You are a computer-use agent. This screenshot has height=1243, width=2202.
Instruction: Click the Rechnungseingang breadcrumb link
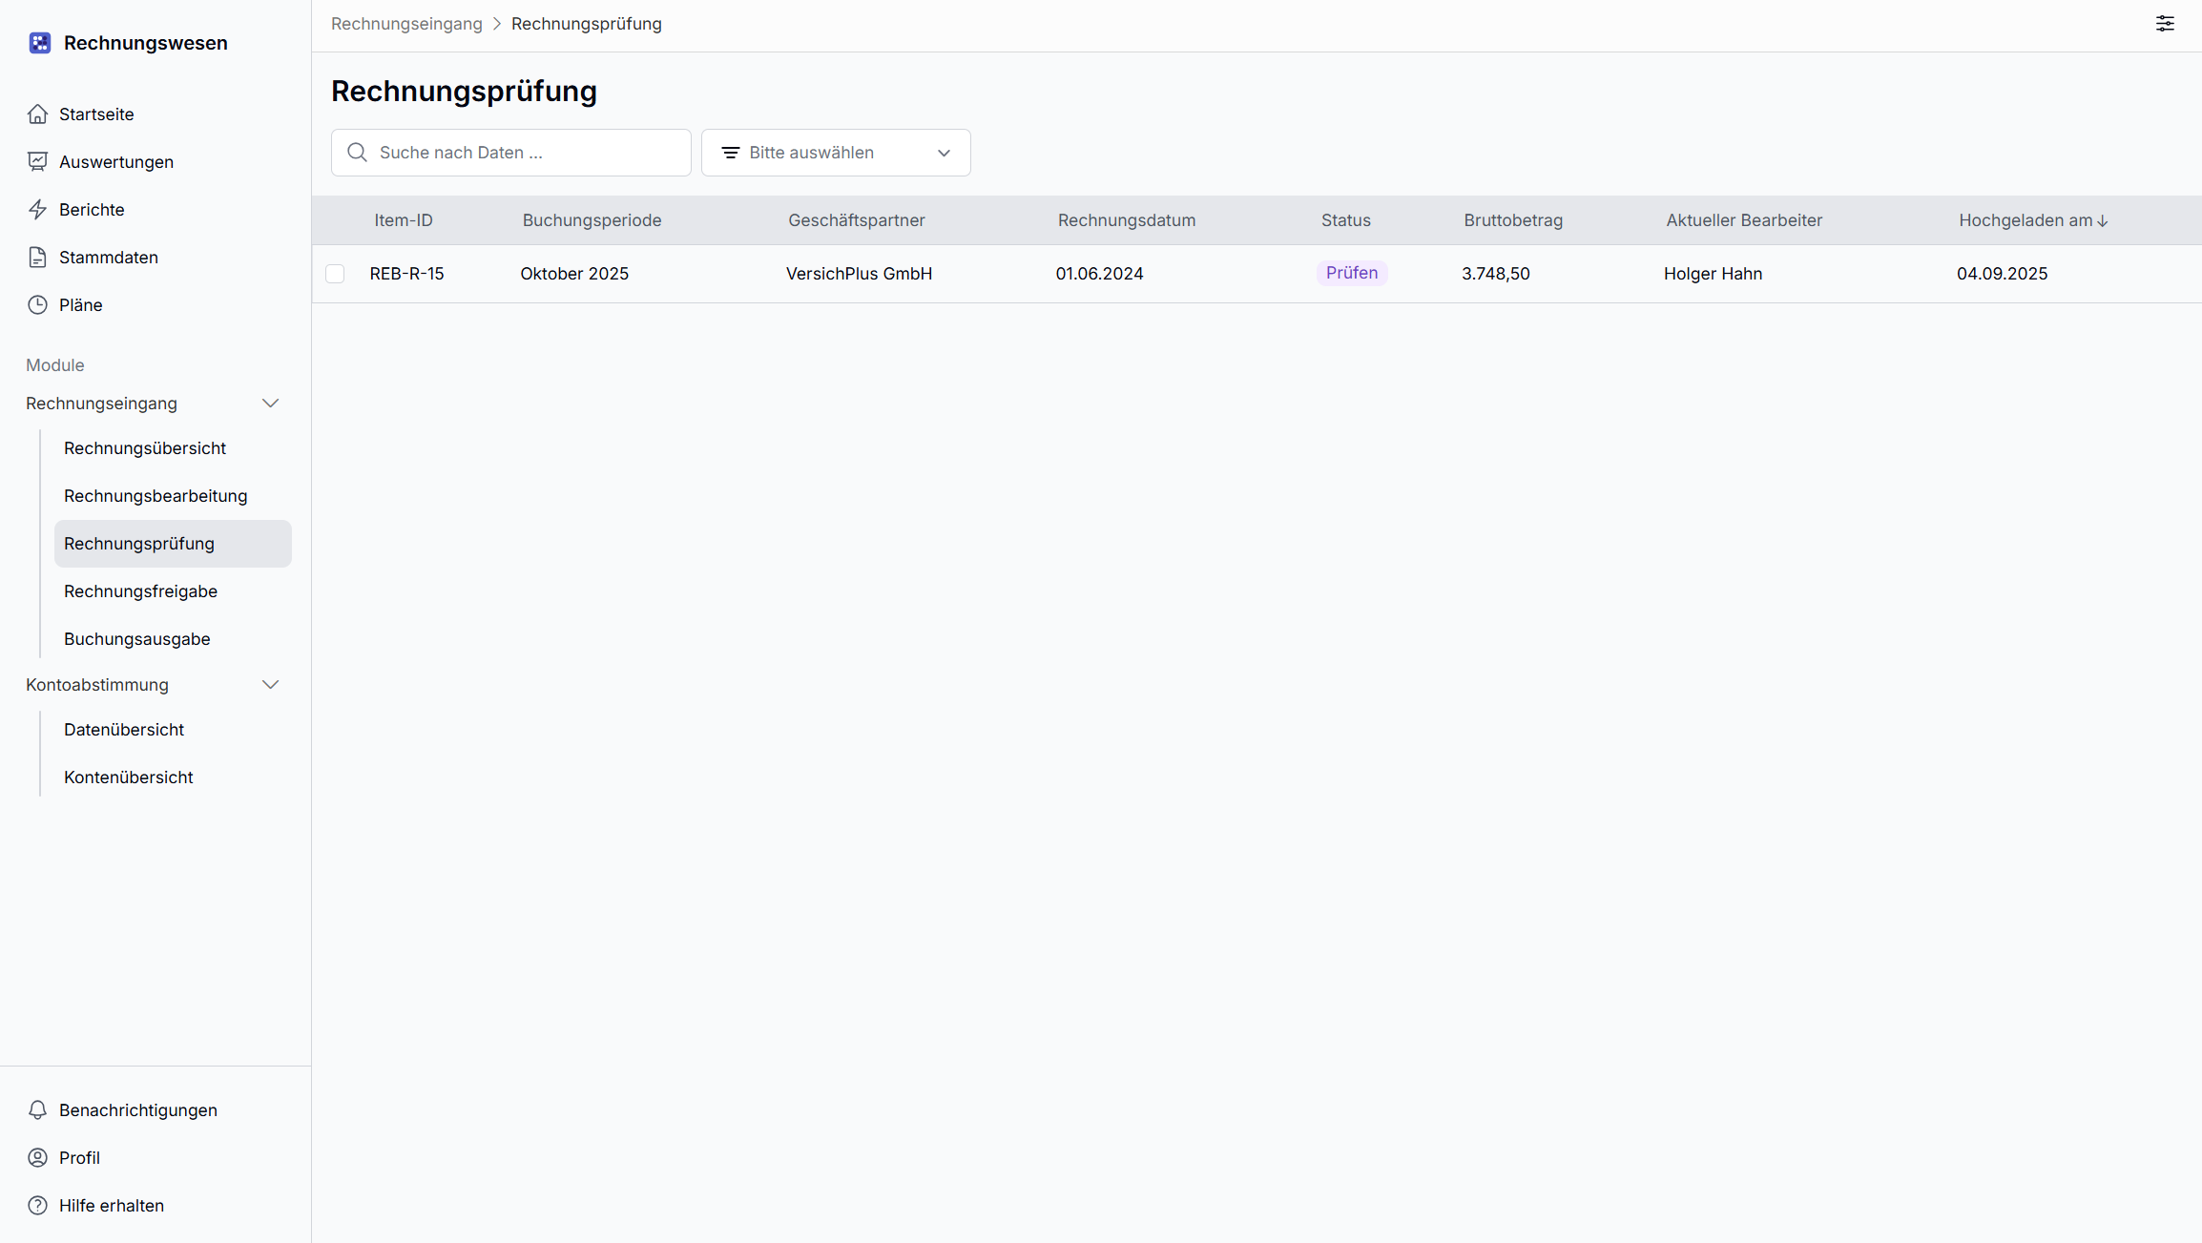pos(406,24)
